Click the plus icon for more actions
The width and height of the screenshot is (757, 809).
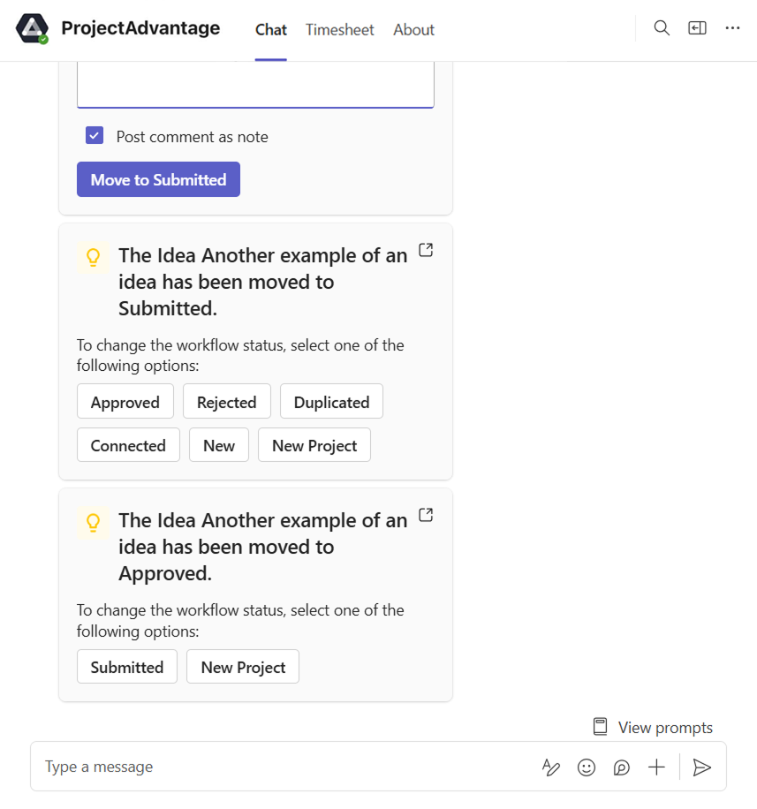(656, 767)
